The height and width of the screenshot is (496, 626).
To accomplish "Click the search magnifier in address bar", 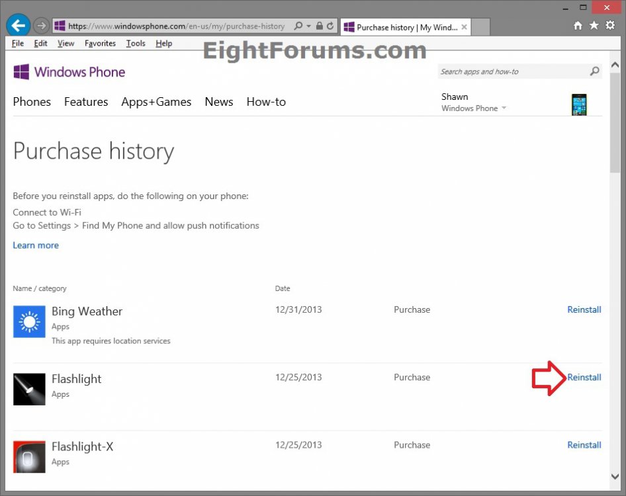I will [x=298, y=26].
